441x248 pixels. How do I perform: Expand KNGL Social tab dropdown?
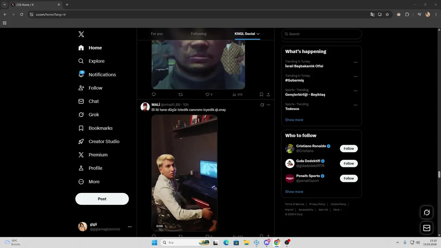(258, 34)
